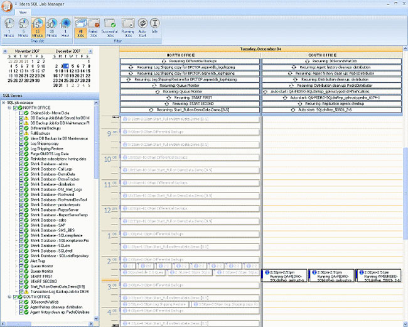Click status icon for Differential Backups job
Viewport: 408px width, 327px height.
click(26, 128)
